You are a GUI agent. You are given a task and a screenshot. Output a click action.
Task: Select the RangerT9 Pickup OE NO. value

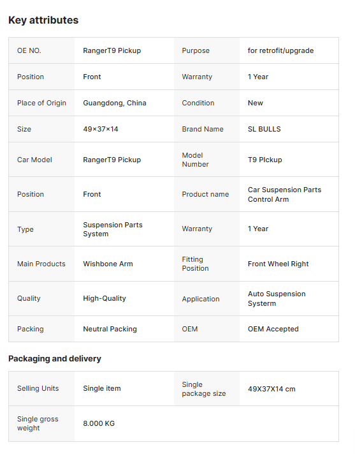(112, 50)
